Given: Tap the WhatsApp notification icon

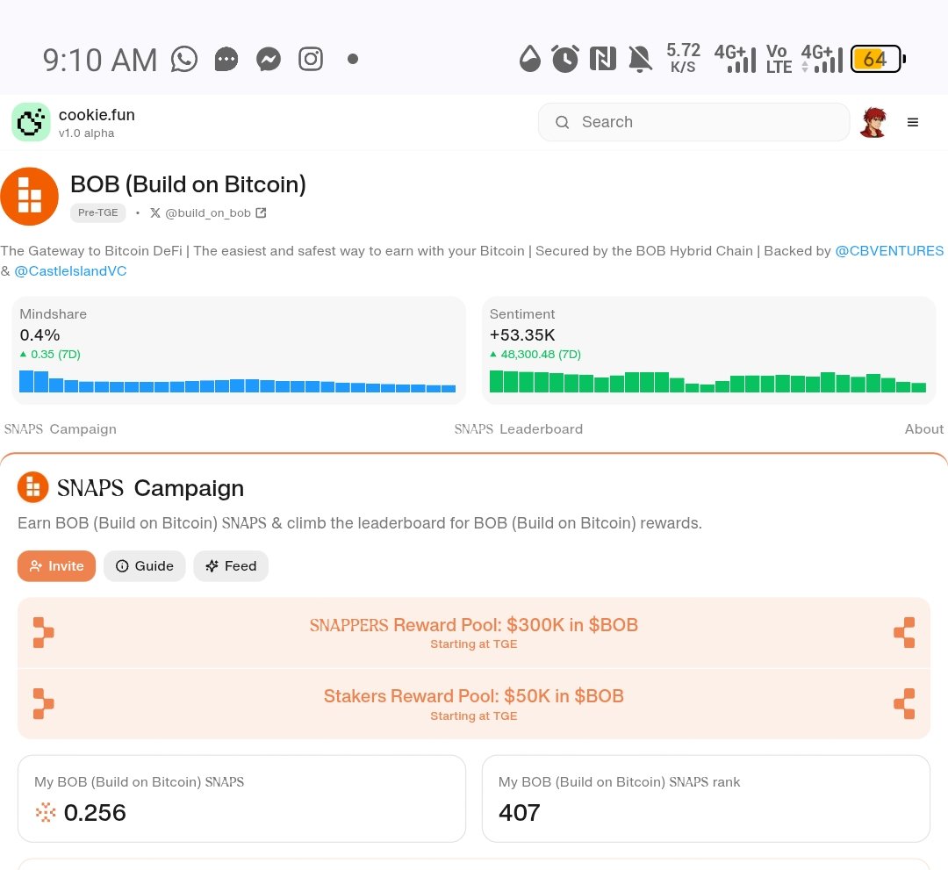Looking at the screenshot, I should pyautogui.click(x=183, y=59).
